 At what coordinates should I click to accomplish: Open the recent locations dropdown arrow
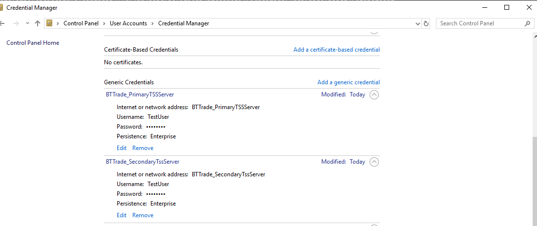(x=27, y=23)
